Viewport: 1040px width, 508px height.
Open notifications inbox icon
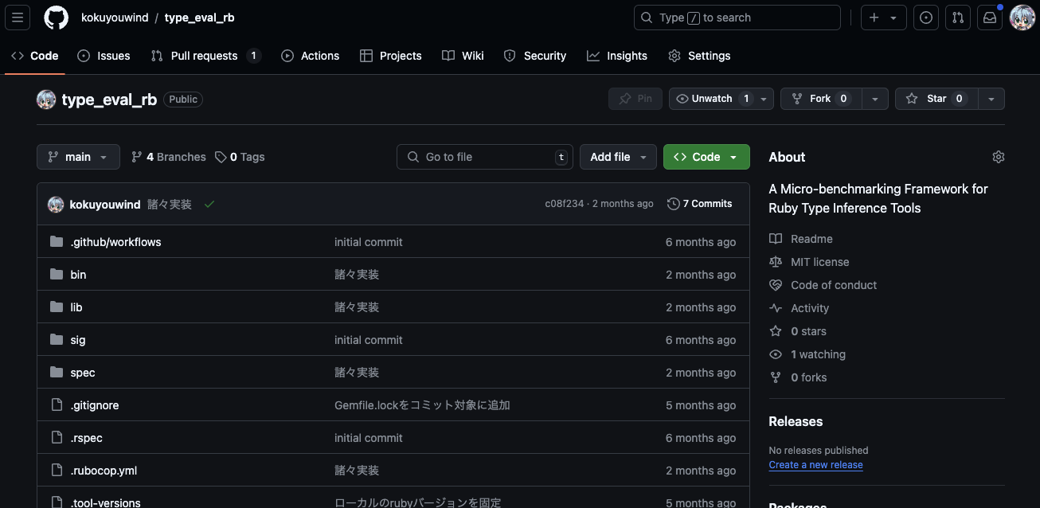coord(990,18)
